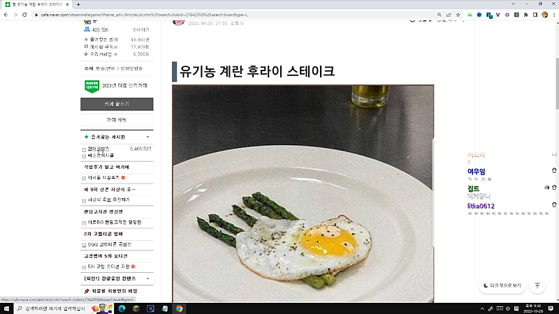Open the Chrome profile avatar
Image resolution: width=559 pixels, height=314 pixels.
(x=544, y=15)
